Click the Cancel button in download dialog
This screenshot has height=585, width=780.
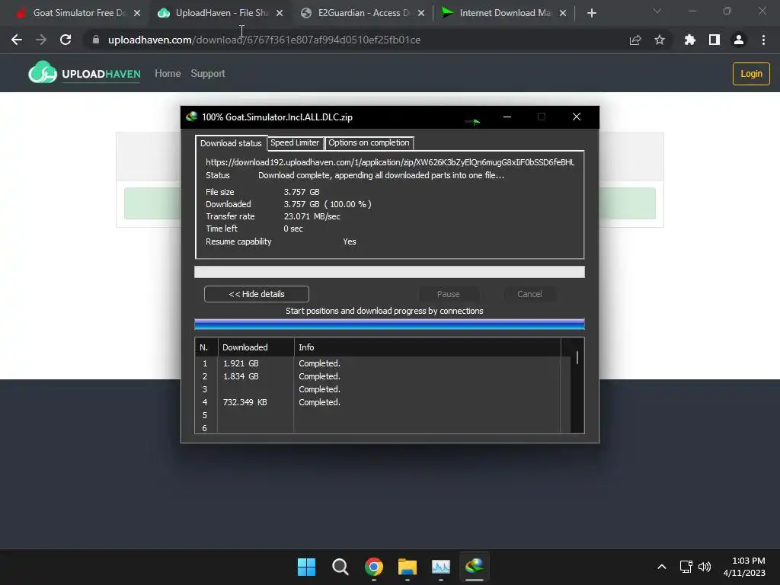[x=529, y=294]
